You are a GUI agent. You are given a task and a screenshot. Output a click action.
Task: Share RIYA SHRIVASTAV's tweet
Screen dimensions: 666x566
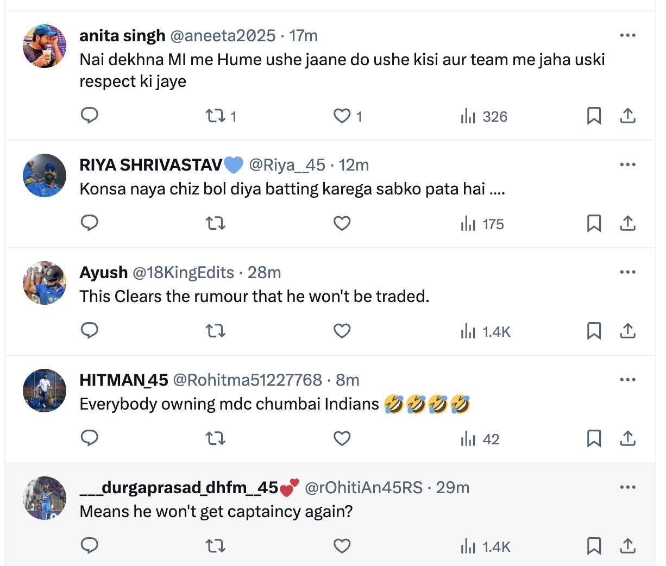[x=627, y=223]
